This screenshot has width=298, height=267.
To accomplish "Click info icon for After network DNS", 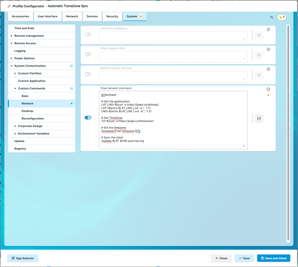I will (x=268, y=49).
